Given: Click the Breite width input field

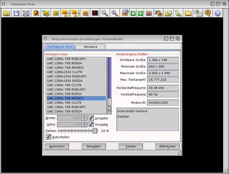Looking at the screenshot, I should click(69, 118).
